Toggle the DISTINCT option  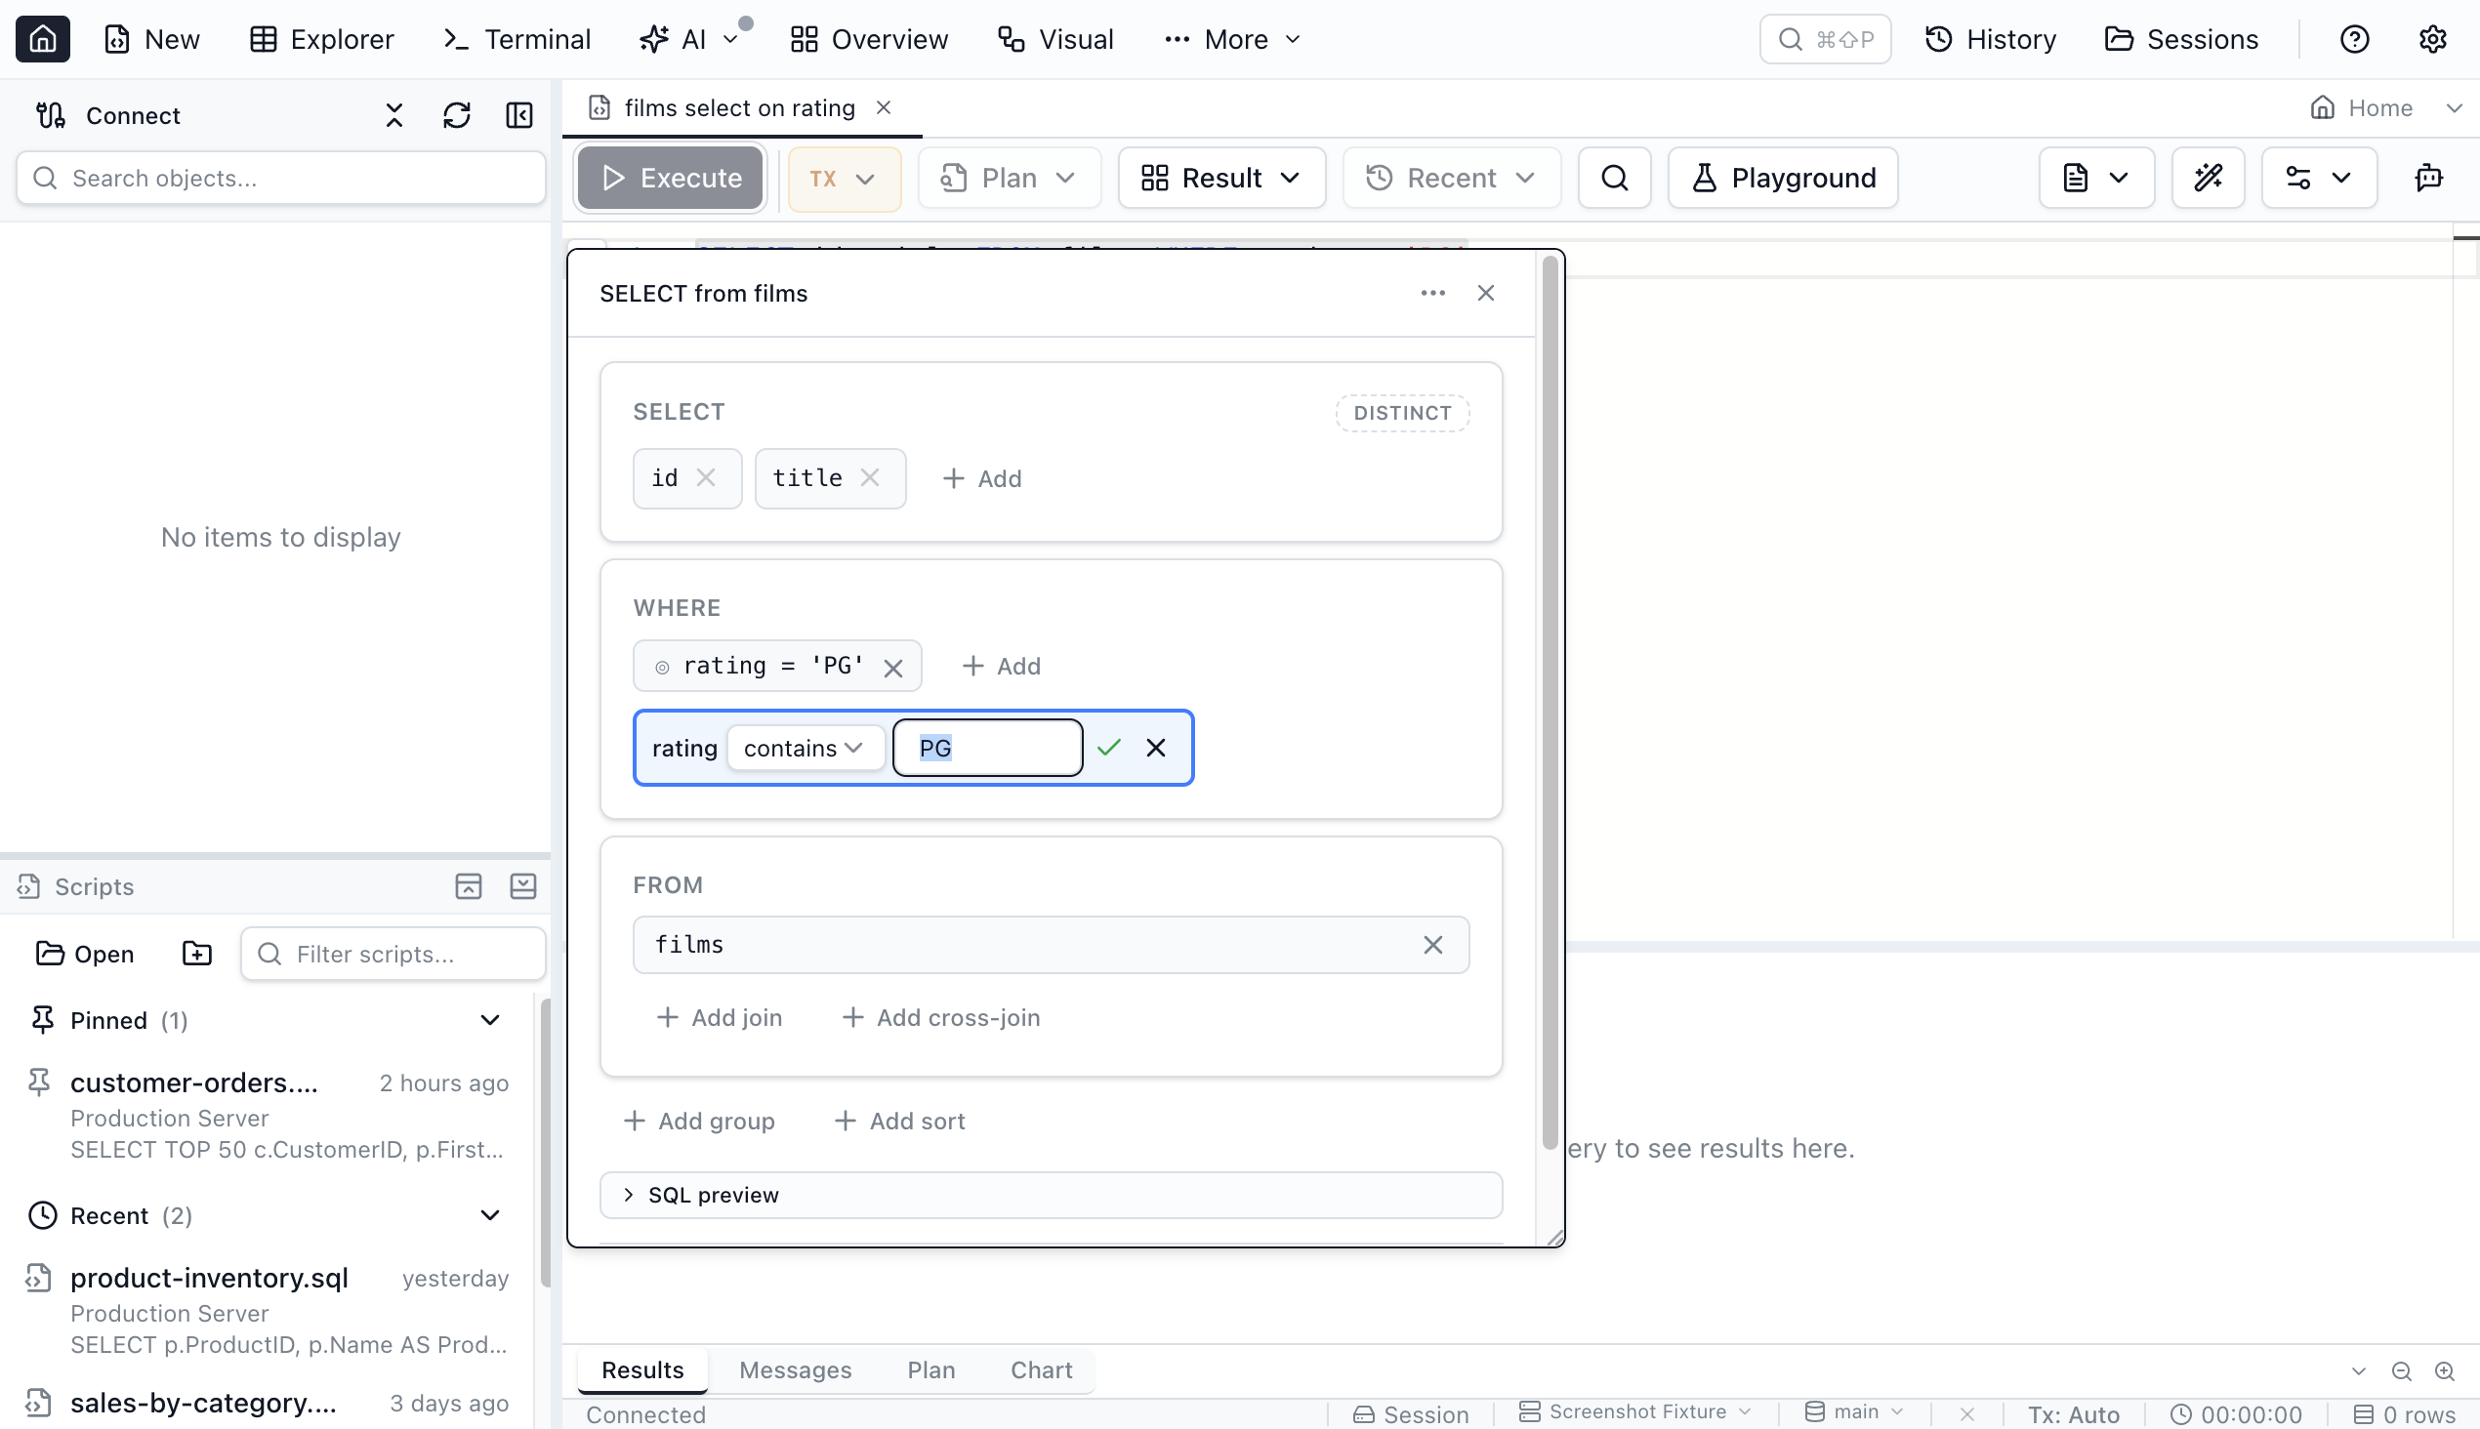1402,413
